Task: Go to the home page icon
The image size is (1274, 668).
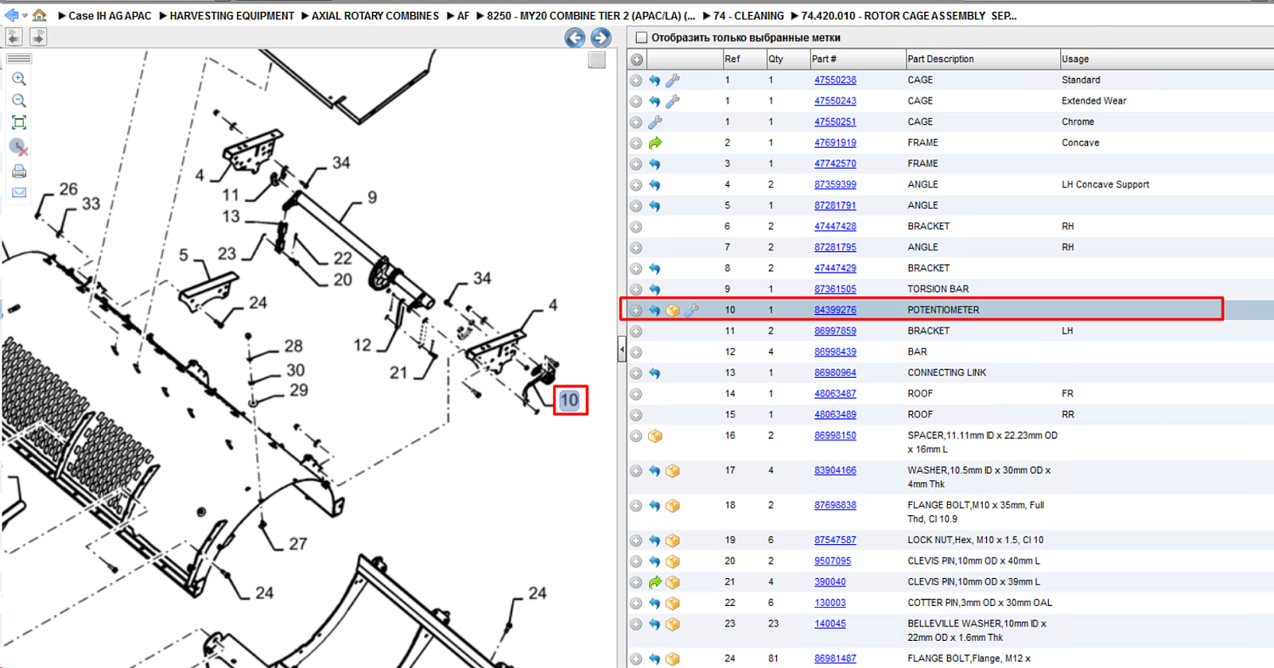Action: (39, 15)
